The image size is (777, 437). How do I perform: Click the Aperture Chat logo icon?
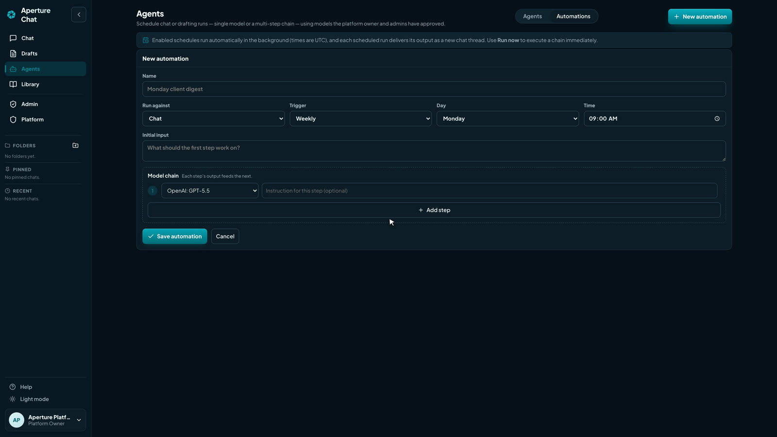click(11, 15)
